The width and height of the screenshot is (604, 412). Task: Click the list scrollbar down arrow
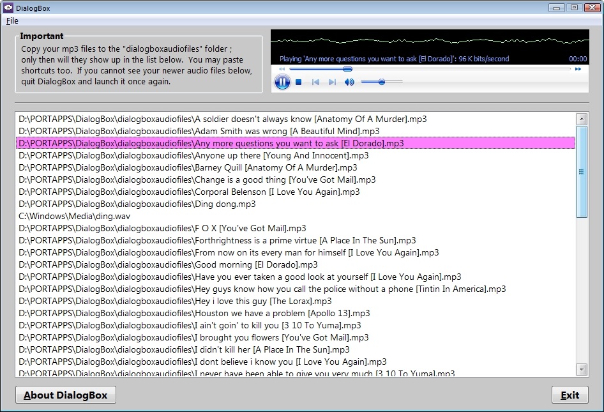[x=581, y=370]
